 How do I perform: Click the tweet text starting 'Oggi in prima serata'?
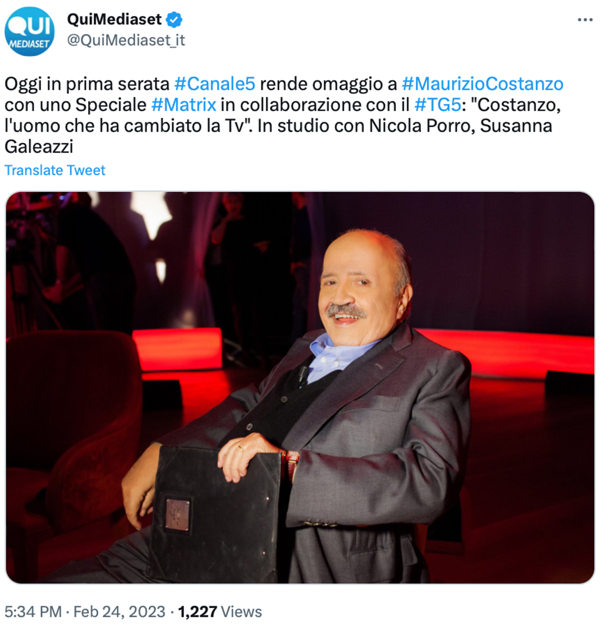284,116
